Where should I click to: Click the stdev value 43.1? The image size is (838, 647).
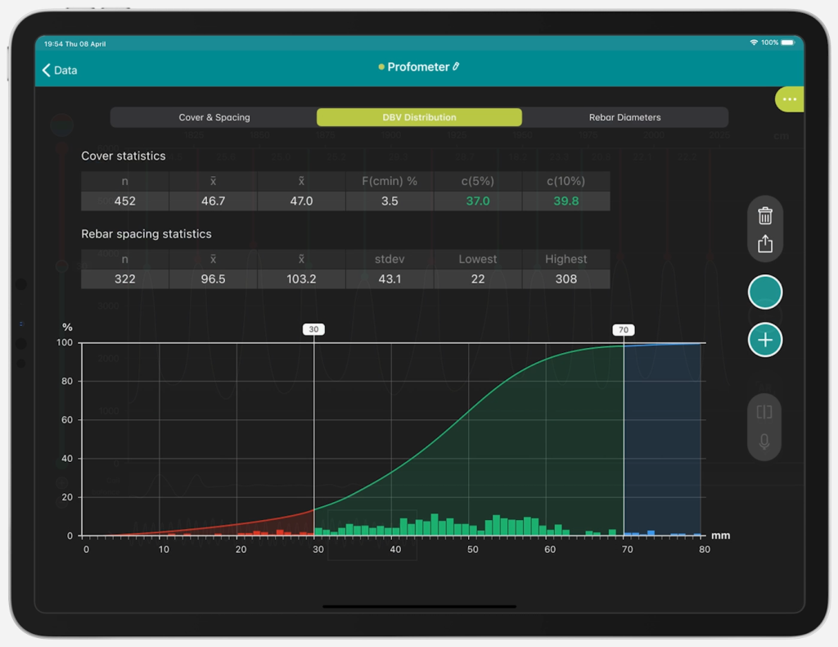coord(390,279)
